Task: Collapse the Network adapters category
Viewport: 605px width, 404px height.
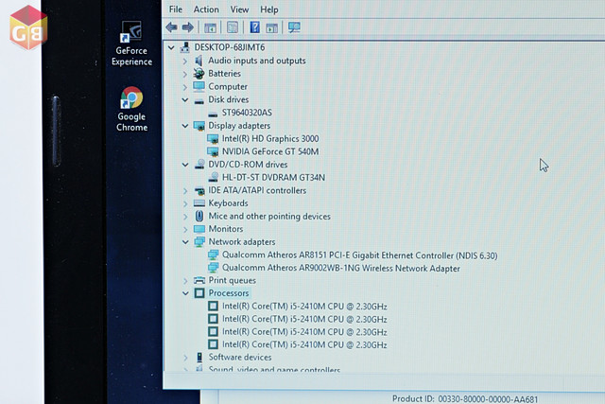Action: tap(185, 242)
